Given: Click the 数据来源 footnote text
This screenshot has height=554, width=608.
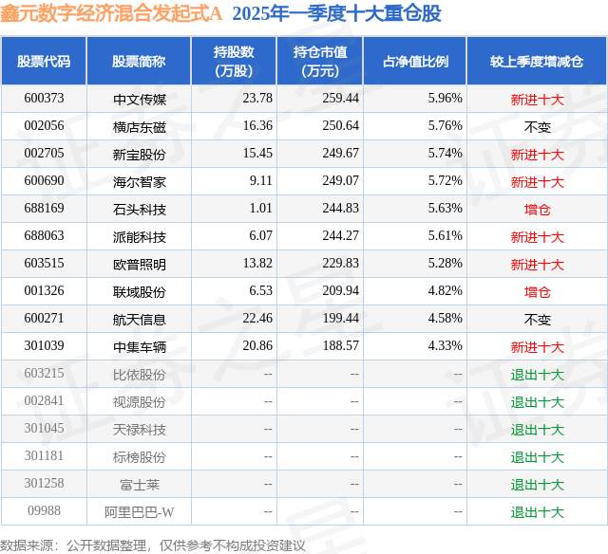Looking at the screenshot, I should click(153, 545).
